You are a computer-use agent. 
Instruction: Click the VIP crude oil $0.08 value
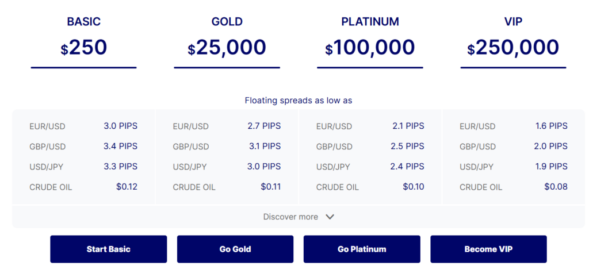pos(556,187)
